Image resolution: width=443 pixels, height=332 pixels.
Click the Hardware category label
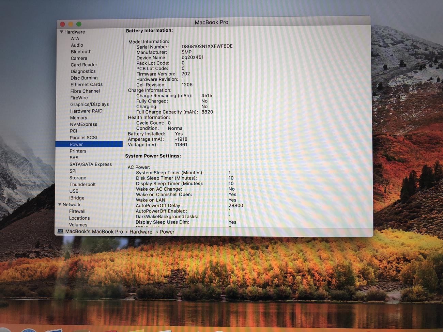pyautogui.click(x=75, y=32)
